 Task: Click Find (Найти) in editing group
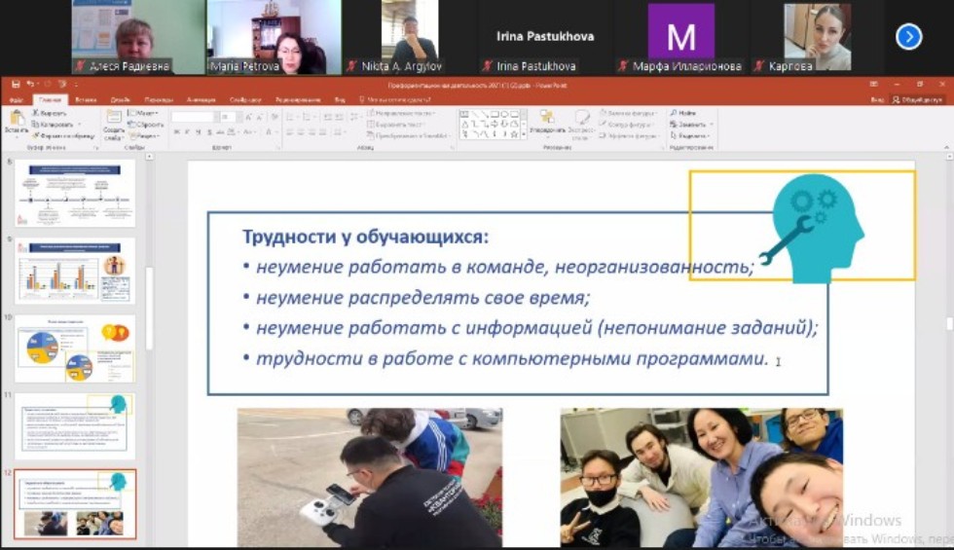[x=683, y=113]
